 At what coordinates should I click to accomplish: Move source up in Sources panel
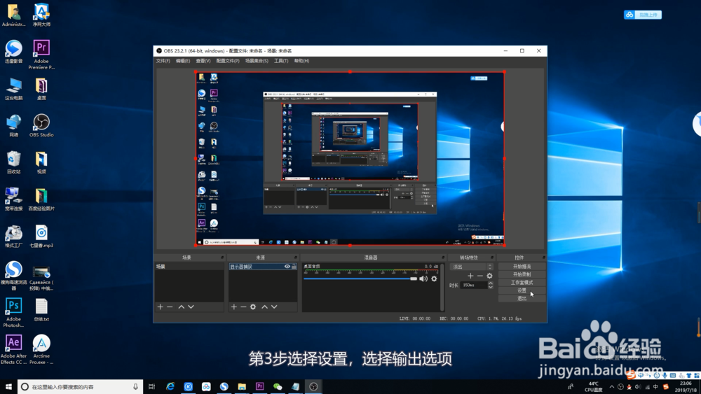(265, 307)
